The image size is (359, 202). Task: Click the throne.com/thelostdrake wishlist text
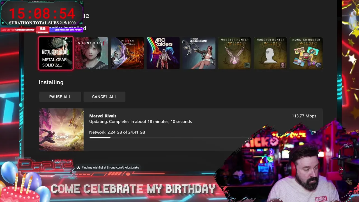point(110,167)
